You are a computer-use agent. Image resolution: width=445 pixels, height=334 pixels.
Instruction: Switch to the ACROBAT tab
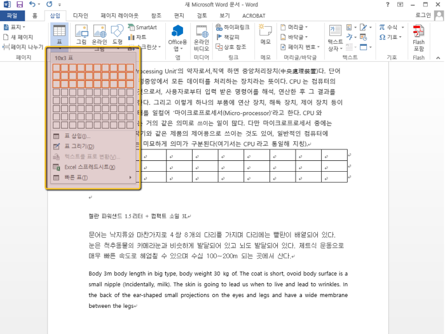[254, 16]
